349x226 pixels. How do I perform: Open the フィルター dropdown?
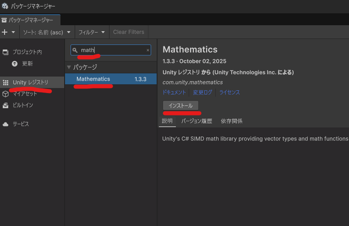click(x=92, y=32)
